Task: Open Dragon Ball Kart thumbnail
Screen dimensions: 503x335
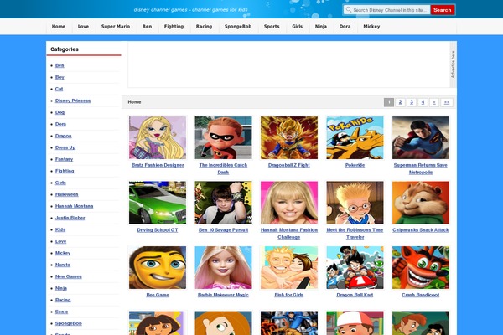Action: click(355, 268)
